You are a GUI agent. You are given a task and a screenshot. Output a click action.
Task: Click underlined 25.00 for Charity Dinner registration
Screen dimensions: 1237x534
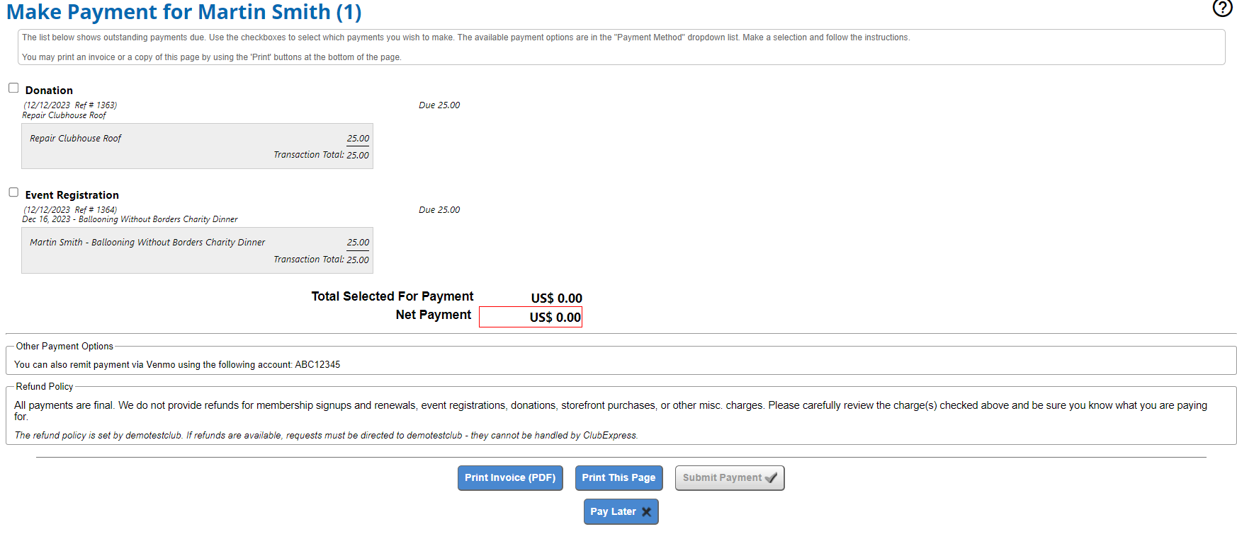click(x=358, y=242)
